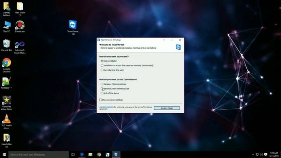
Task: Click the TeamViewer logo in setup header
Action: [x=178, y=47]
